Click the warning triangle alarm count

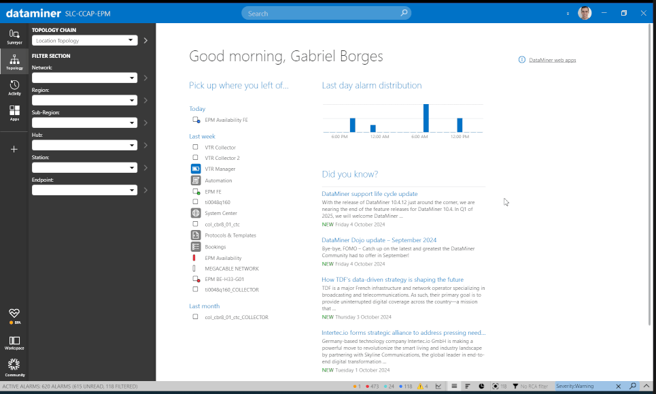point(423,387)
